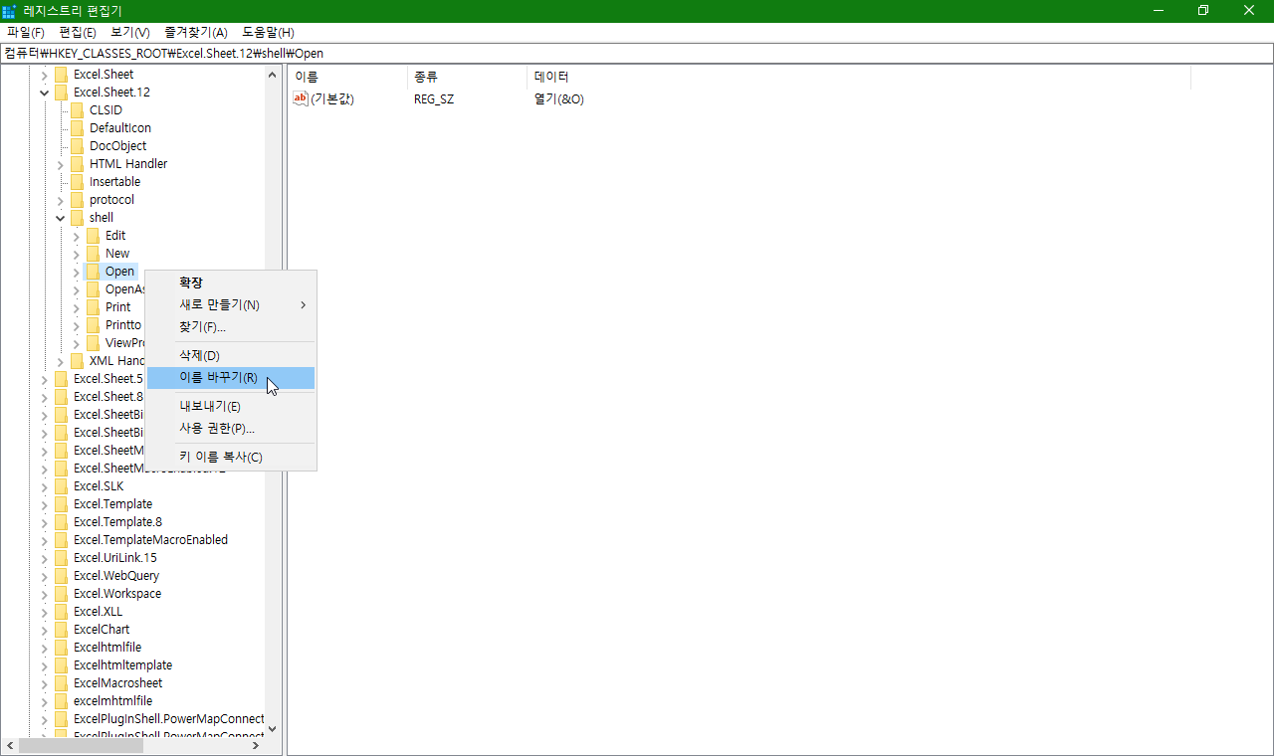Select the Edit folder icon
Screen dimensions: 1274x756
93,236
